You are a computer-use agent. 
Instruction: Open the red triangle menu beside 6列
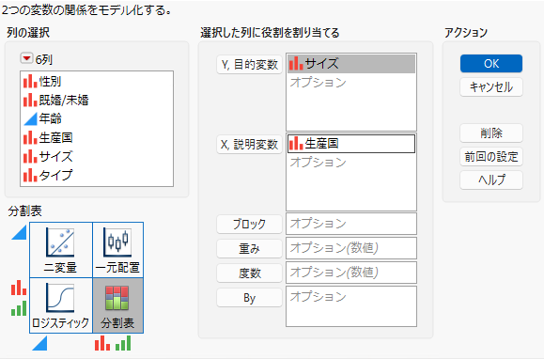click(26, 58)
